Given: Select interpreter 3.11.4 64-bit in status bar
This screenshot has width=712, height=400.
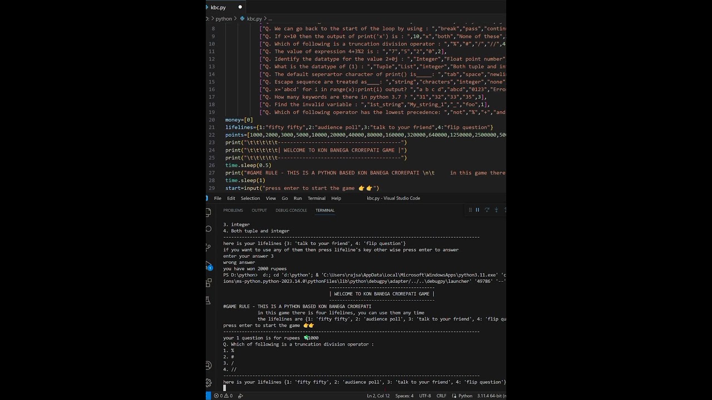Looking at the screenshot, I should pyautogui.click(x=491, y=396).
